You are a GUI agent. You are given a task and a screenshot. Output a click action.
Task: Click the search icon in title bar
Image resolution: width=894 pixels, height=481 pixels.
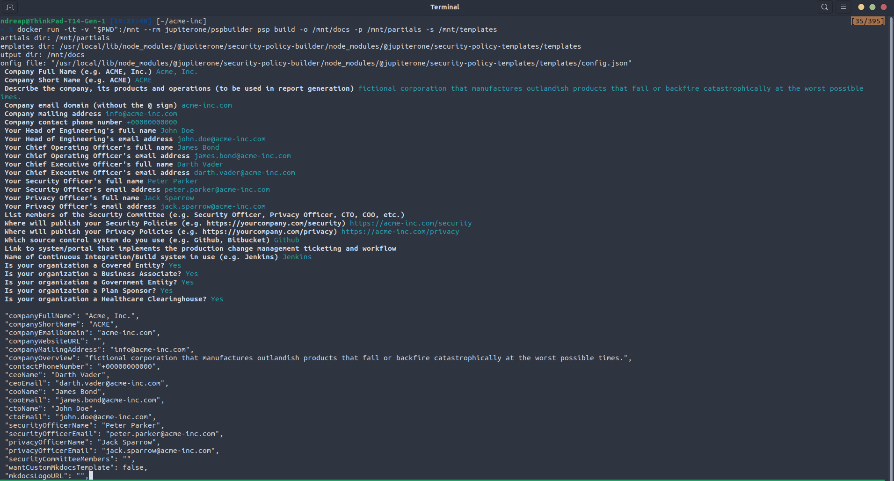(x=824, y=7)
